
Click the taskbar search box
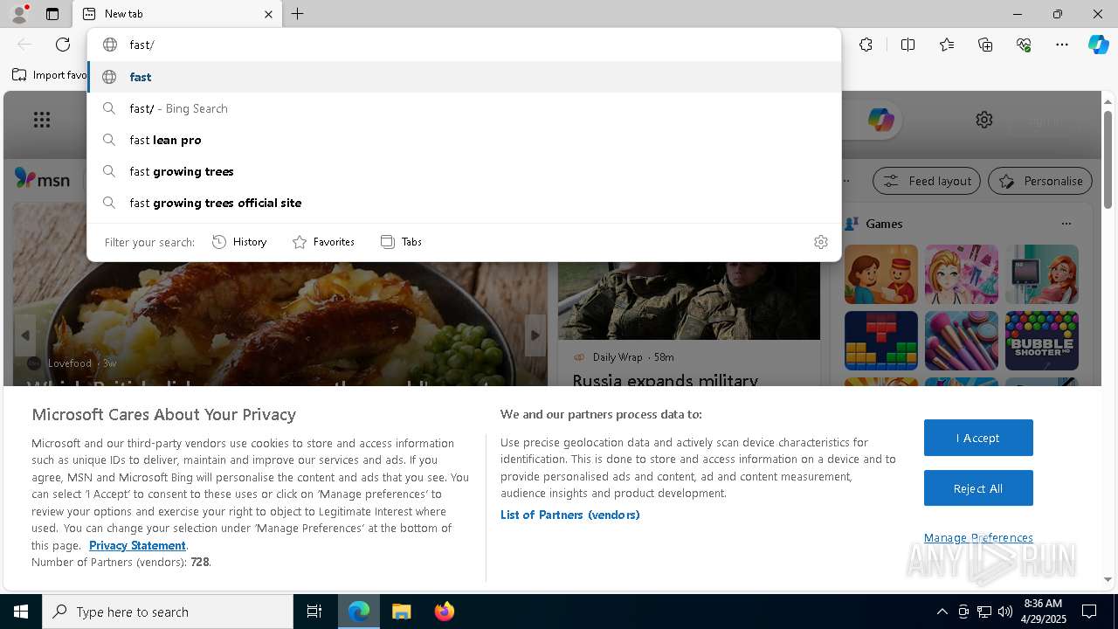[x=168, y=612]
